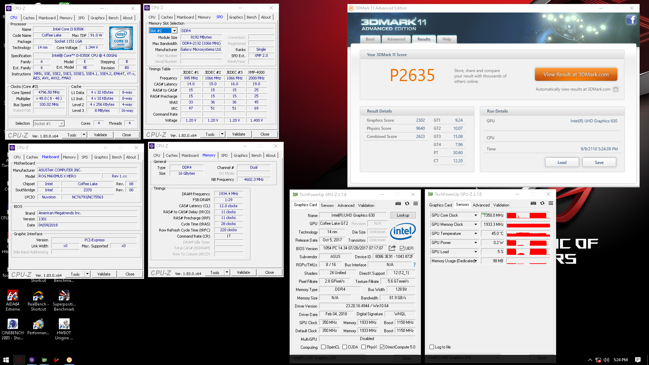The image size is (649, 365).
Task: Click orange 3DMark icon in taskbar
Action: pos(69,360)
